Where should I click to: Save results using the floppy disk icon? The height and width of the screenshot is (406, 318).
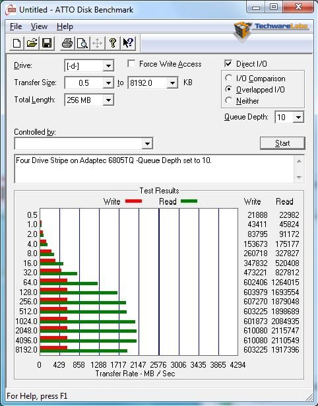(x=47, y=43)
